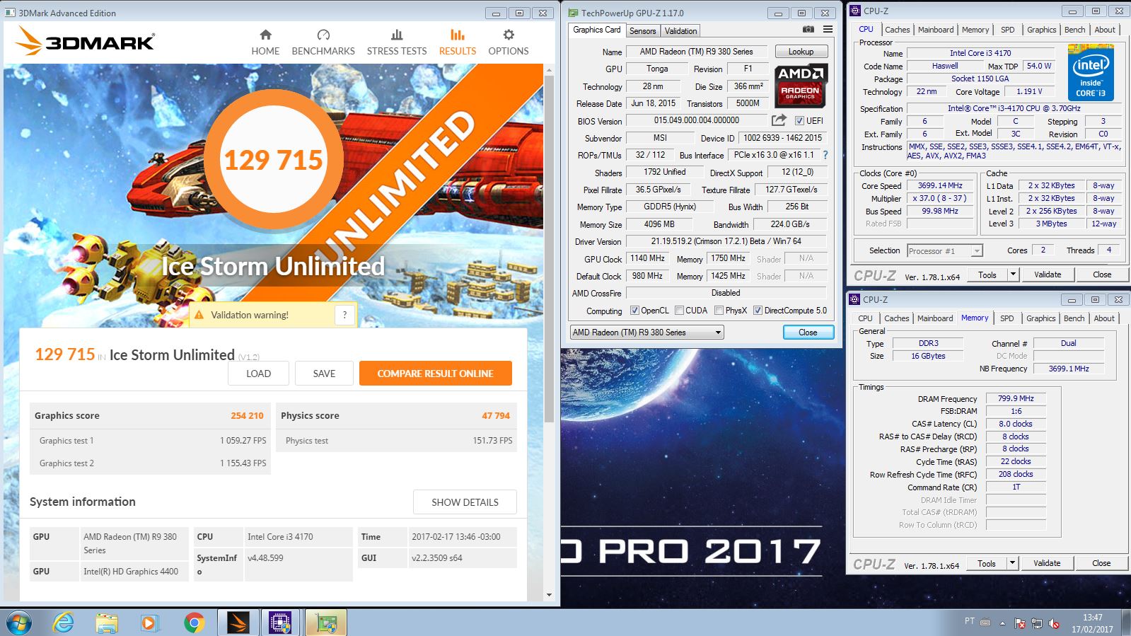Viewport: 1131px width, 636px height.
Task: Open Mainboard tab in top CPU-Z
Action: tap(936, 30)
